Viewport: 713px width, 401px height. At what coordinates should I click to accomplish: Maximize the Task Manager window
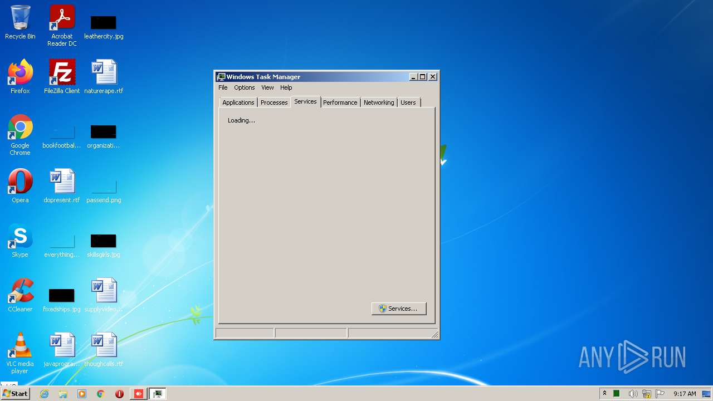423,77
